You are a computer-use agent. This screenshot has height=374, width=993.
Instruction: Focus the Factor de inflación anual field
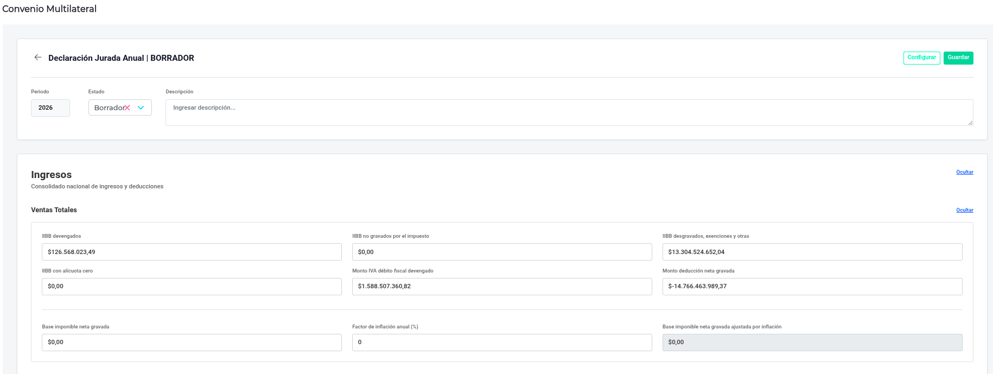pos(502,343)
